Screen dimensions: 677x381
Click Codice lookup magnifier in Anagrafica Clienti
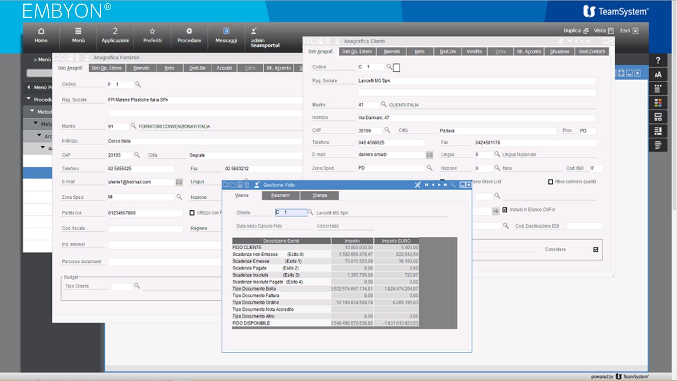390,67
